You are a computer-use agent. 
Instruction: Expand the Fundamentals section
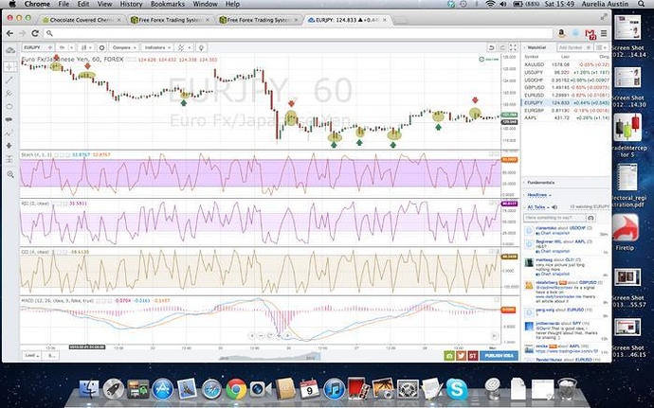pos(540,183)
